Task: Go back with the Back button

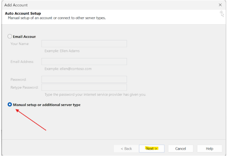Action: click(x=126, y=148)
